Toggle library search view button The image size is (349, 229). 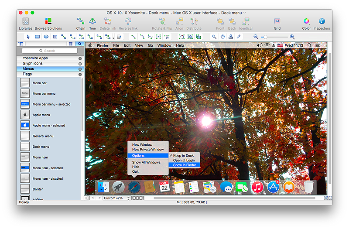coord(79,44)
